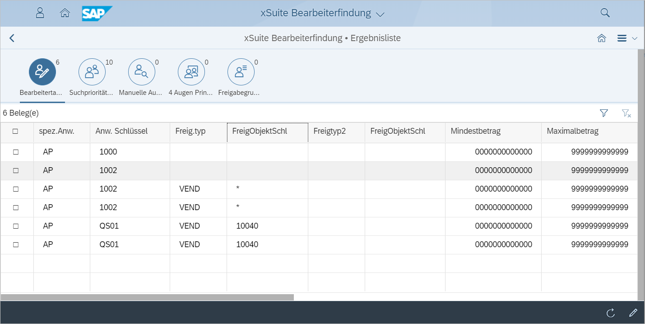Expand the xSuite Bearbeiterfindung title dropdown
The image size is (645, 324).
(380, 14)
